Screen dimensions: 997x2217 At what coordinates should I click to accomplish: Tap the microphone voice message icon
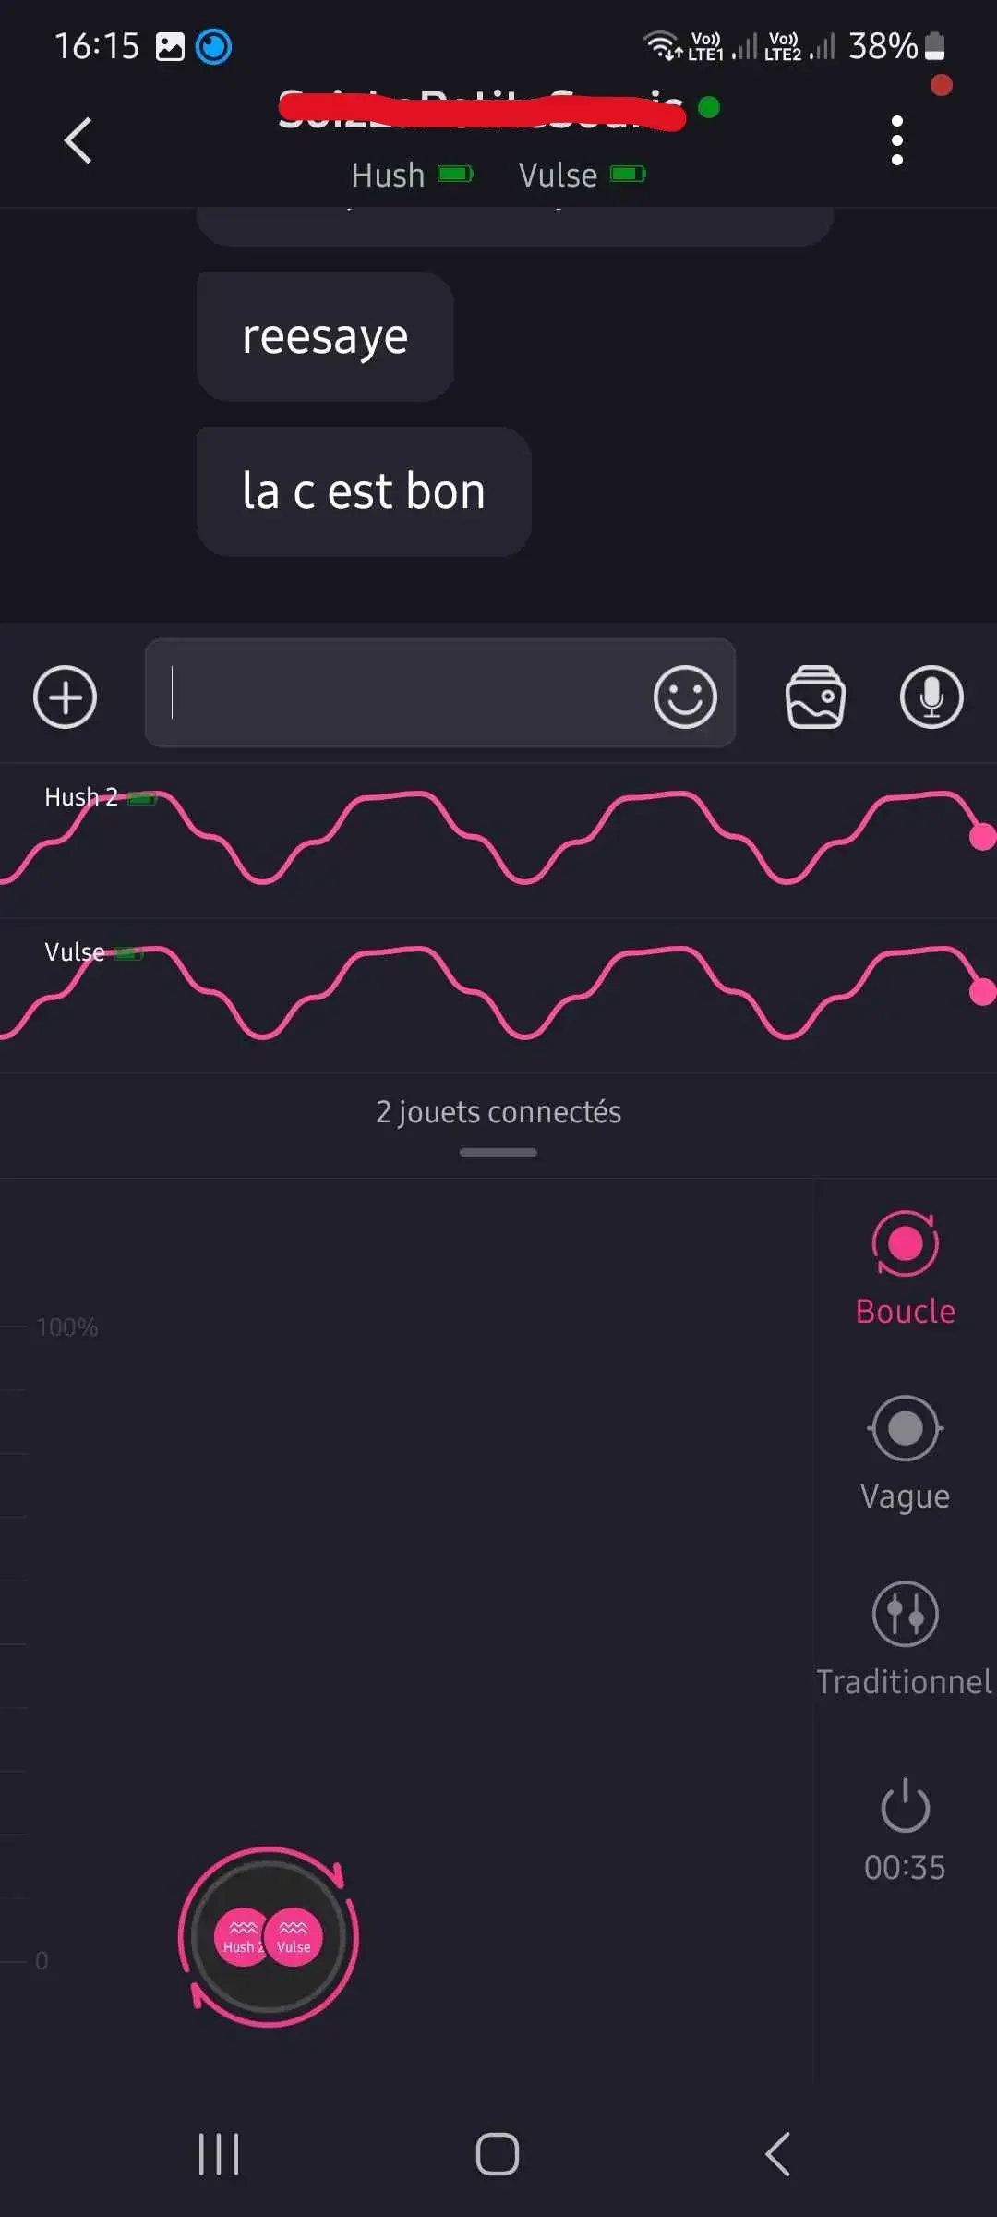coord(931,697)
